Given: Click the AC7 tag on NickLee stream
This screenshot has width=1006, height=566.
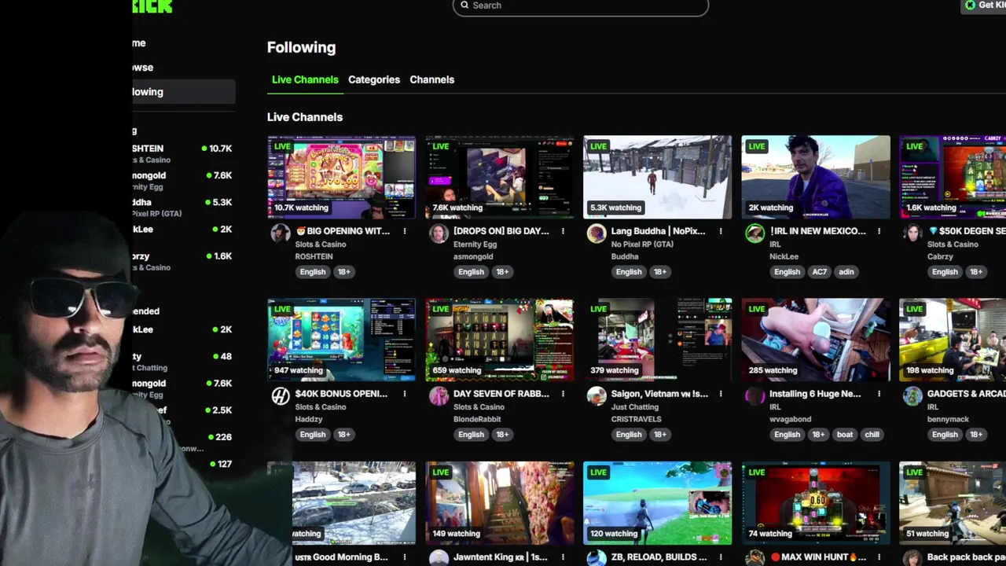Looking at the screenshot, I should tap(820, 272).
